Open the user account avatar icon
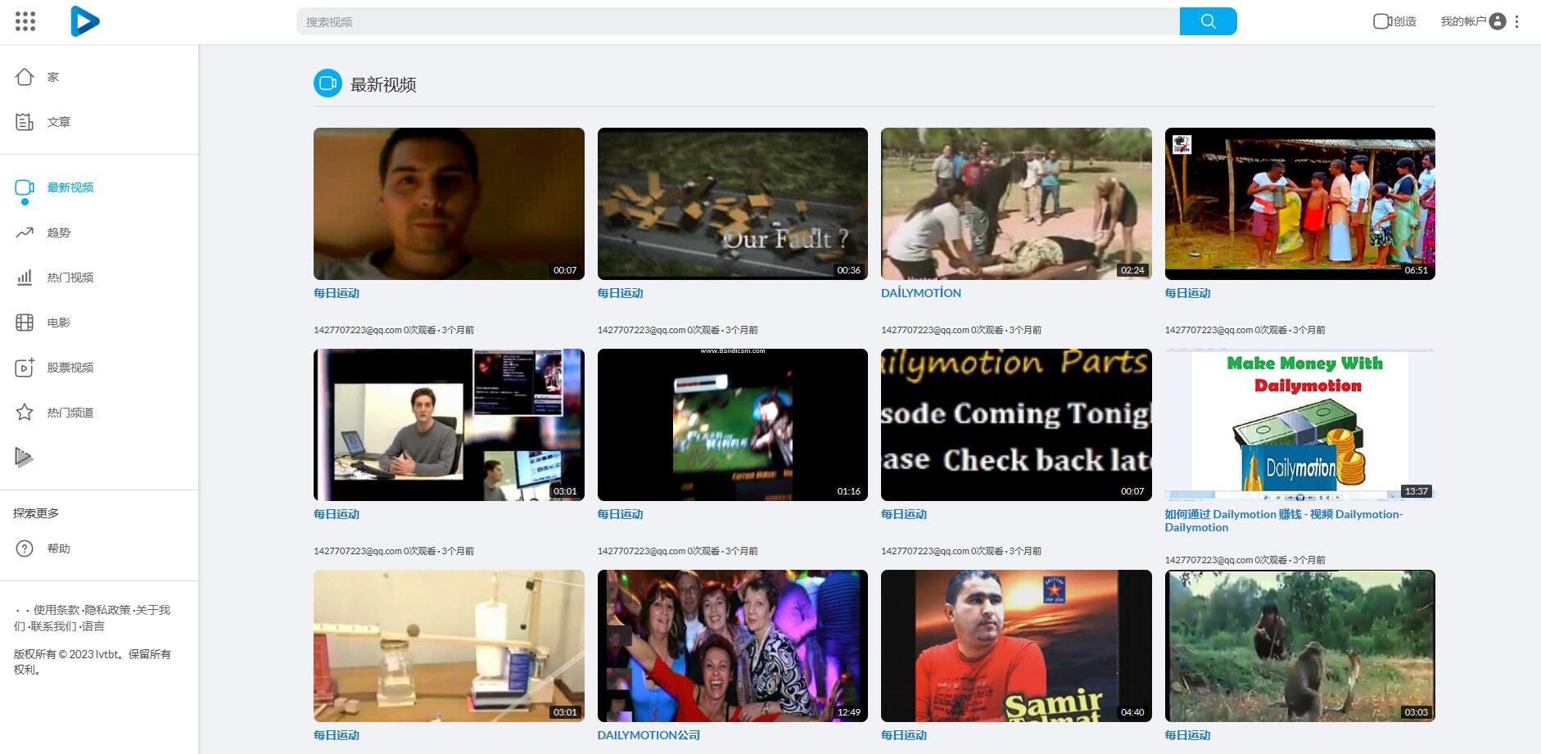 (x=1498, y=21)
